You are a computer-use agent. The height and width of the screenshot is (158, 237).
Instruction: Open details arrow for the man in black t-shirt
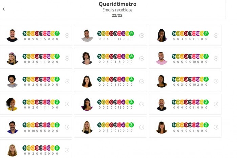pos(67,35)
